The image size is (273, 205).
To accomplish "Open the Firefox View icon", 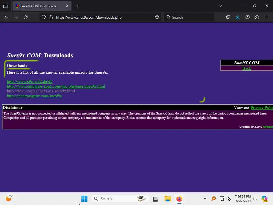I will [x=5, y=6].
